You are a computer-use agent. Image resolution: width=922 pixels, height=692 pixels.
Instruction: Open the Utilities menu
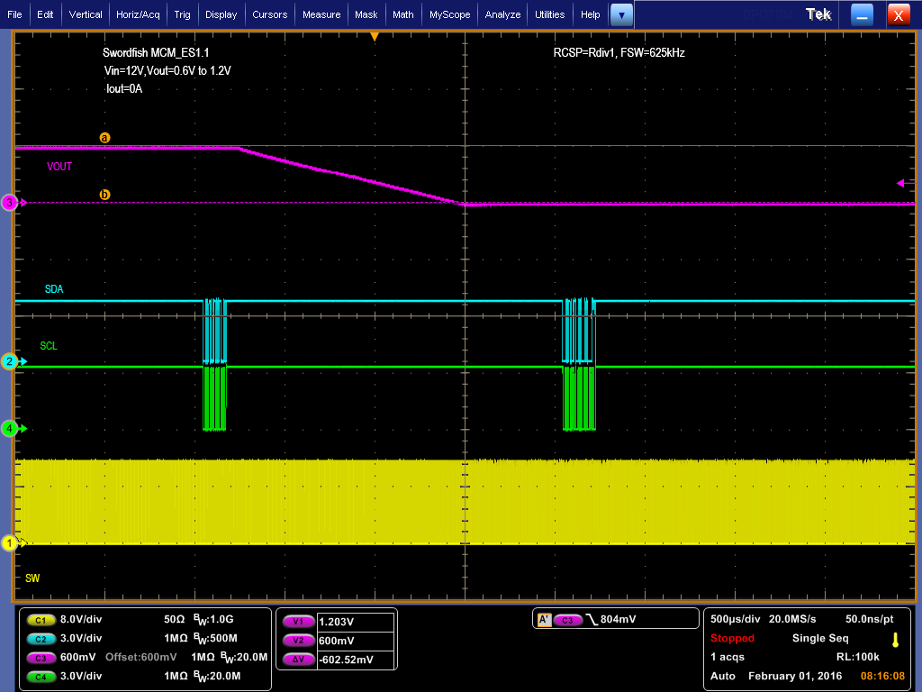coord(550,14)
